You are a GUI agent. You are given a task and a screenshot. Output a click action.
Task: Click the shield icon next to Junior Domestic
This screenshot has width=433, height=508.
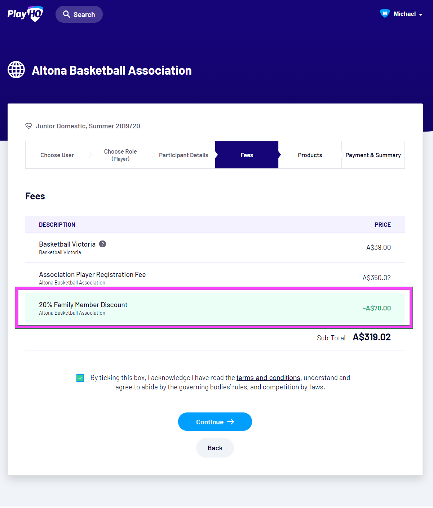point(28,126)
